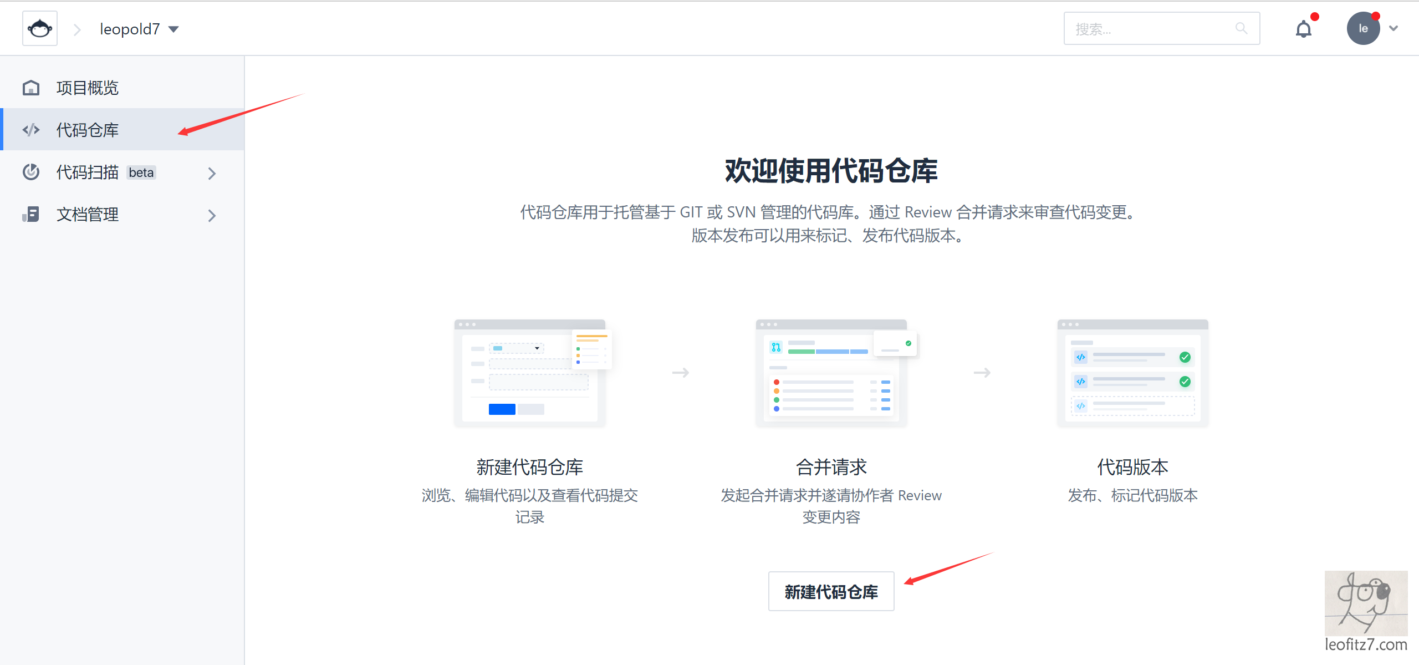This screenshot has width=1419, height=665.
Task: Expand the 文档管理 submenu chevron
Action: coord(212,215)
